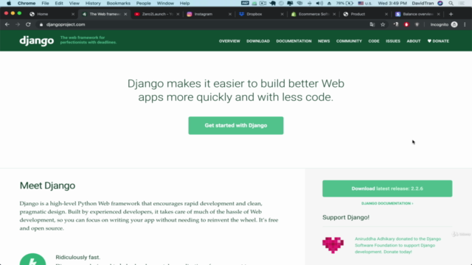Close the Dropbox tab
Image resolution: width=472 pixels, height=265 pixels.
click(x=282, y=14)
